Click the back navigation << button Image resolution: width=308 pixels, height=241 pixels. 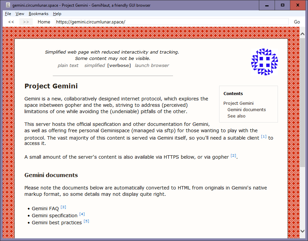[11, 22]
